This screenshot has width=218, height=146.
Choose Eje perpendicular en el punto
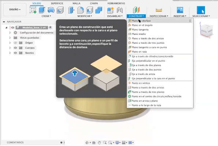pos(160,61)
